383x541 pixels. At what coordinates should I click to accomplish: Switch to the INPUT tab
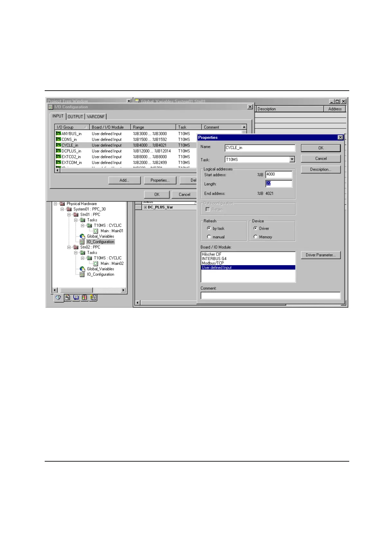(x=58, y=116)
